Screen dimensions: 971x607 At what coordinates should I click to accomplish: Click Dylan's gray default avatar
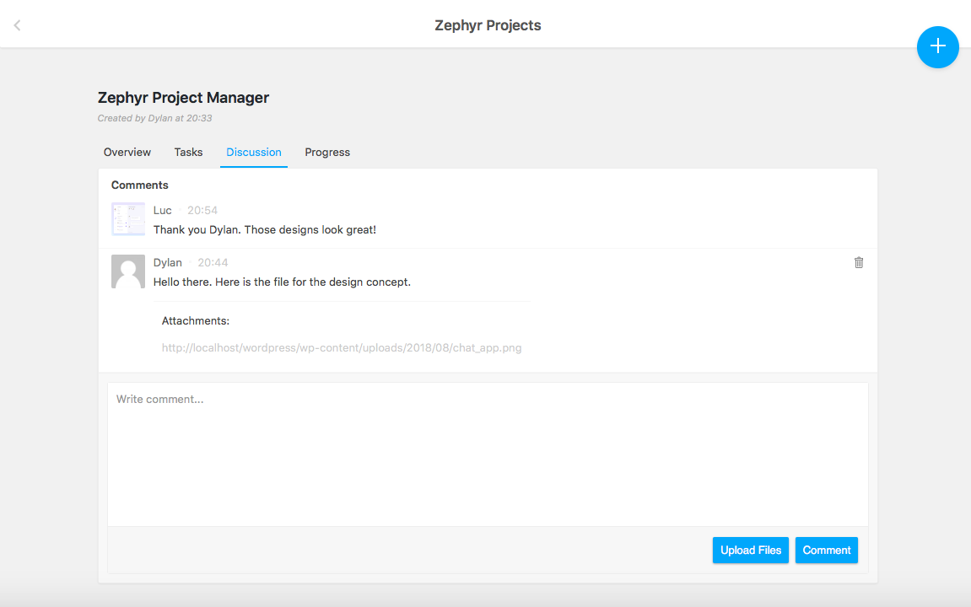coord(128,271)
